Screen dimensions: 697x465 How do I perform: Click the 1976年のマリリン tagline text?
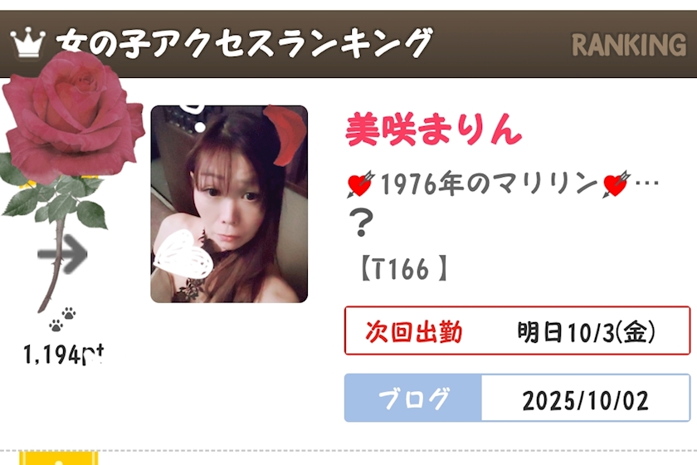click(490, 184)
